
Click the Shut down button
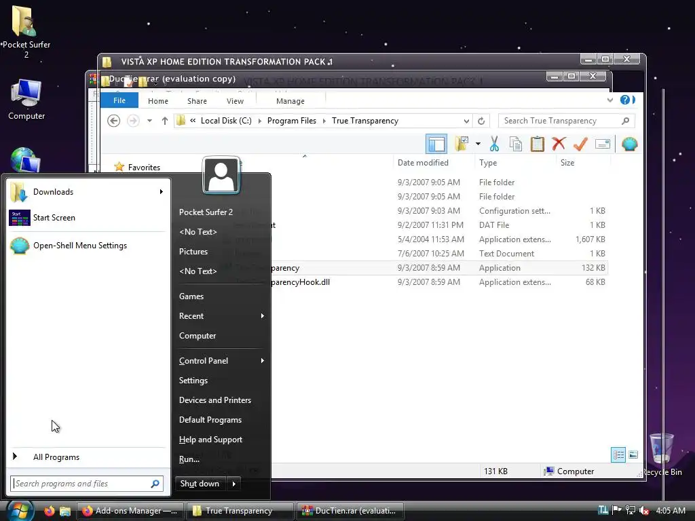pyautogui.click(x=200, y=484)
